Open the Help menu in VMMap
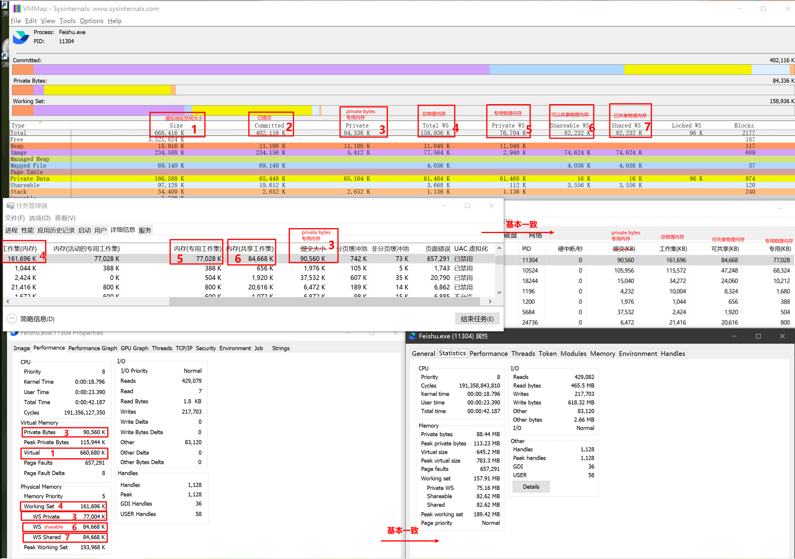The image size is (795, 559). pos(115,21)
